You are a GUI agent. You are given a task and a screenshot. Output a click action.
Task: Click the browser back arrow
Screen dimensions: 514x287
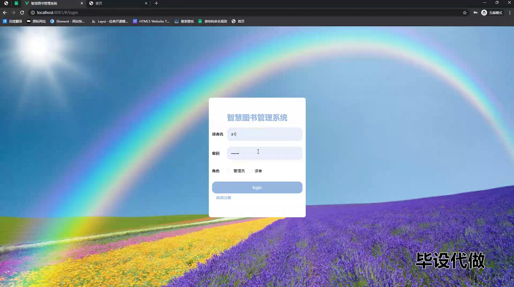click(x=5, y=13)
